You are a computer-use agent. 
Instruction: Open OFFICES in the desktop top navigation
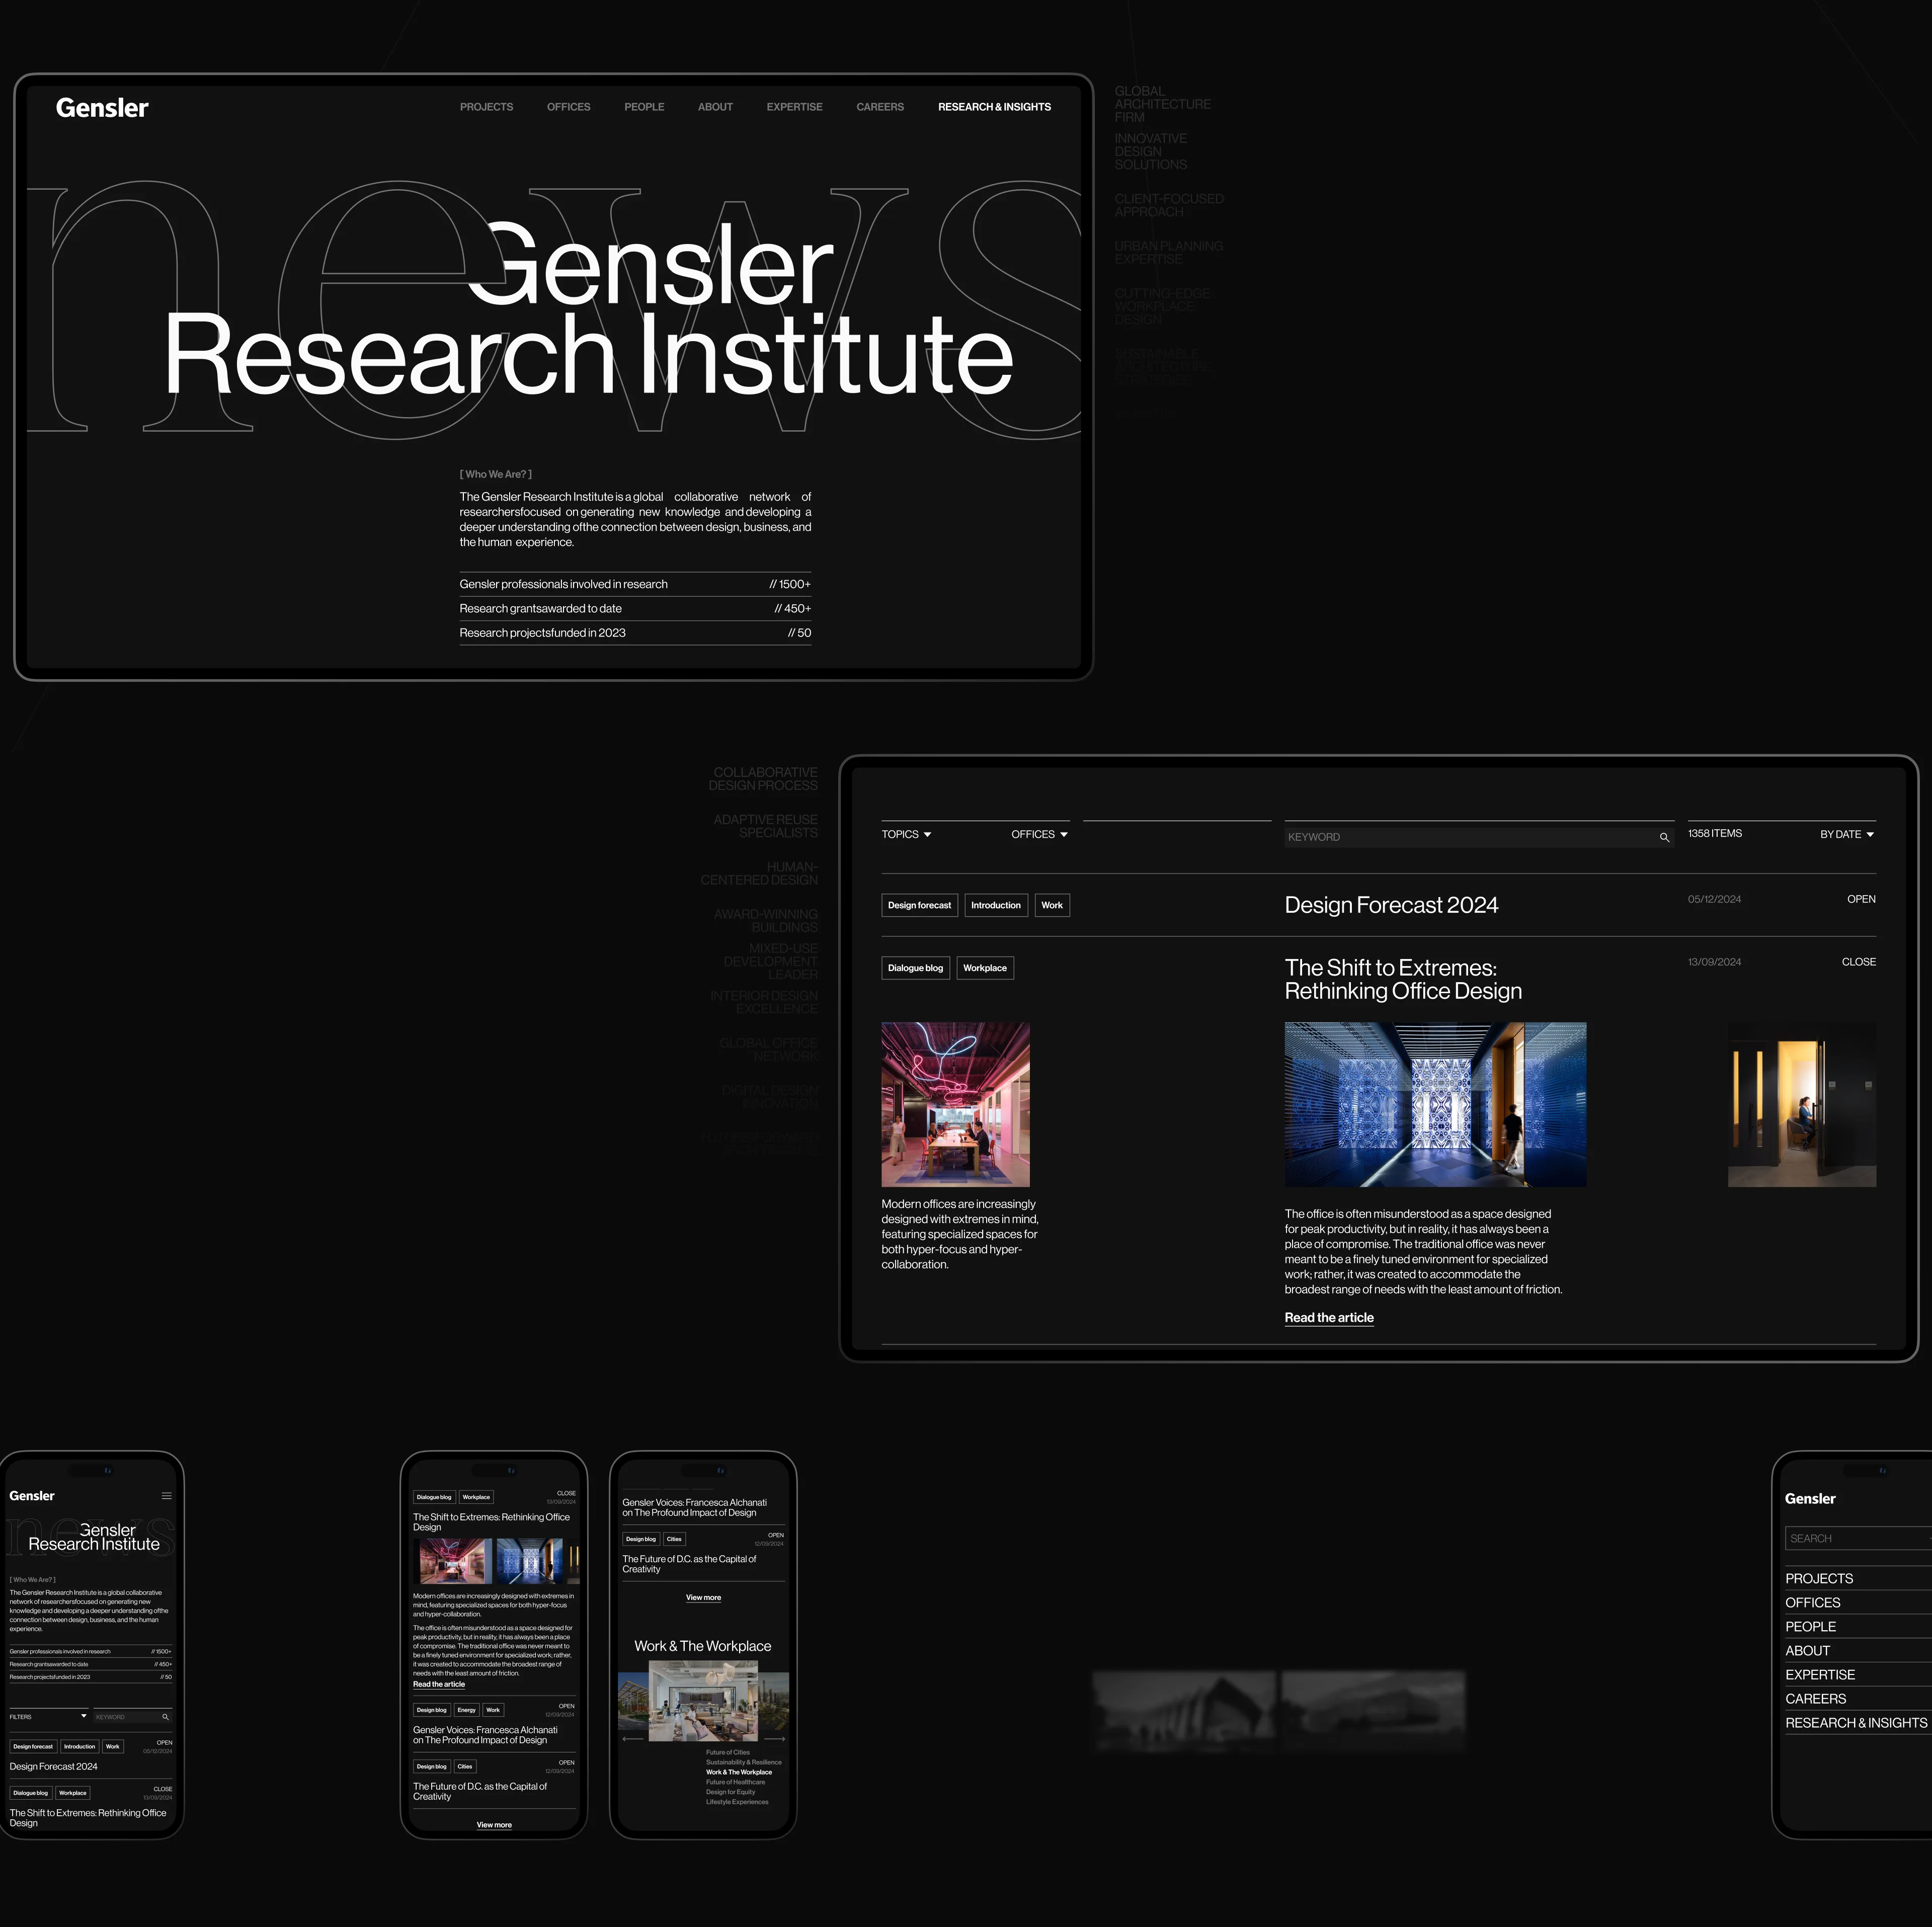(568, 107)
